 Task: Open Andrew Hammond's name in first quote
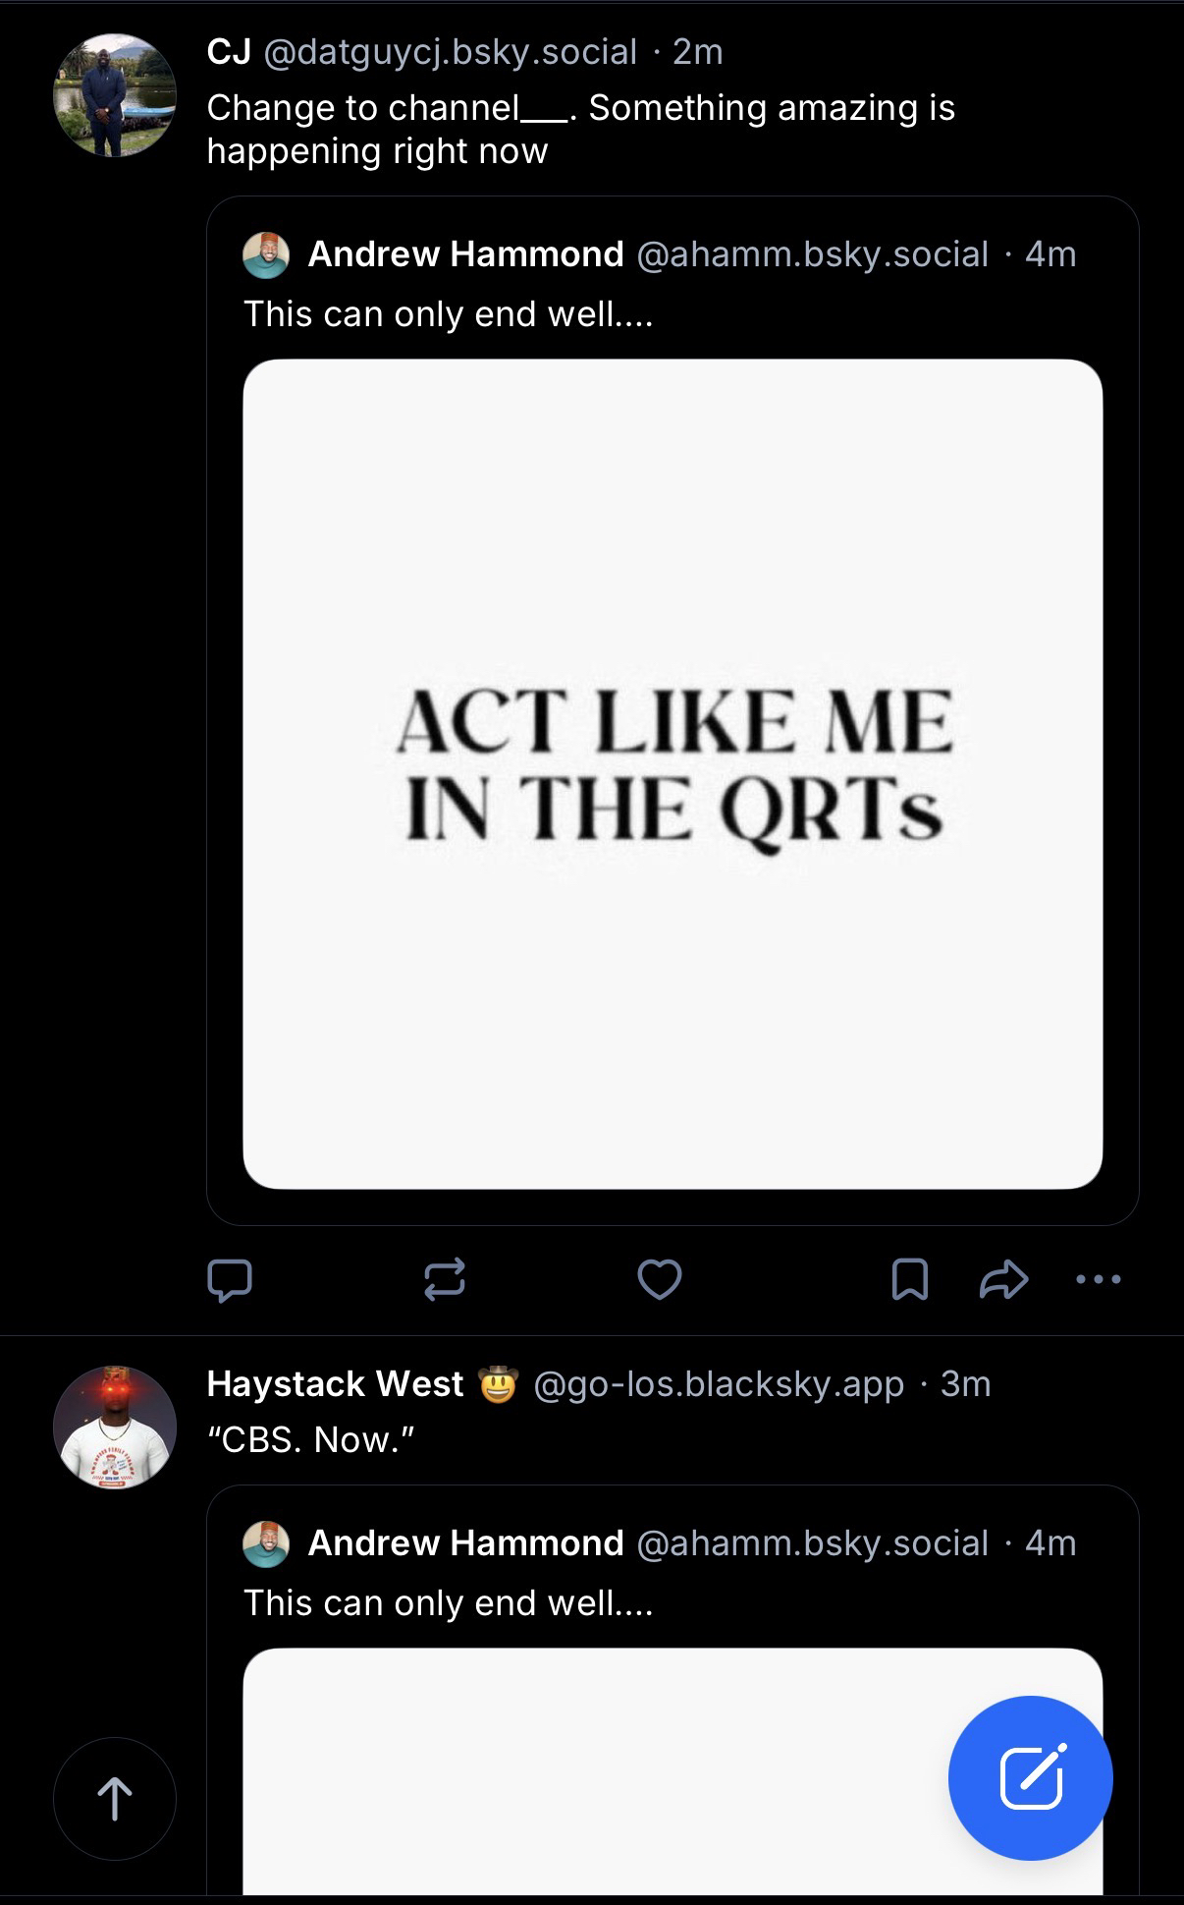coord(465,254)
